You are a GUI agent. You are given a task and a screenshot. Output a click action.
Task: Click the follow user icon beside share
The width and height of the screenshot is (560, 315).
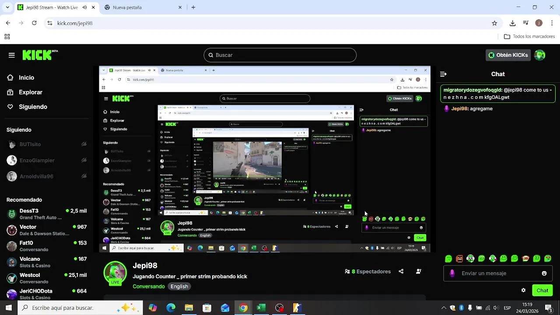click(419, 272)
